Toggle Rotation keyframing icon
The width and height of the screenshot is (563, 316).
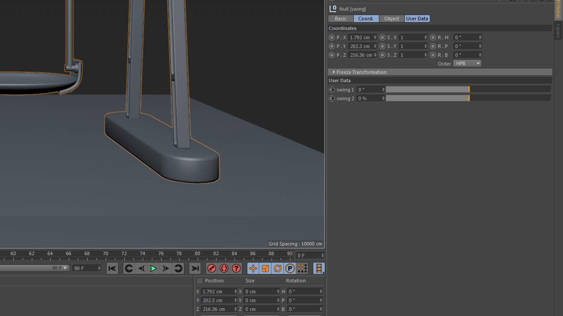278,268
